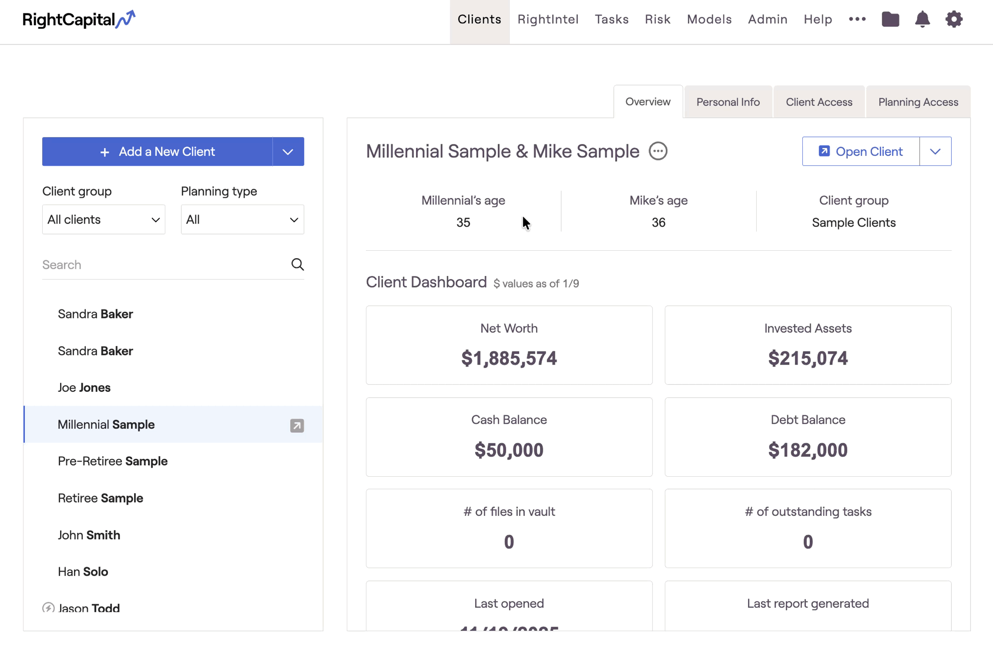Expand the Open Client dropdown arrow
The height and width of the screenshot is (653, 993).
(935, 151)
